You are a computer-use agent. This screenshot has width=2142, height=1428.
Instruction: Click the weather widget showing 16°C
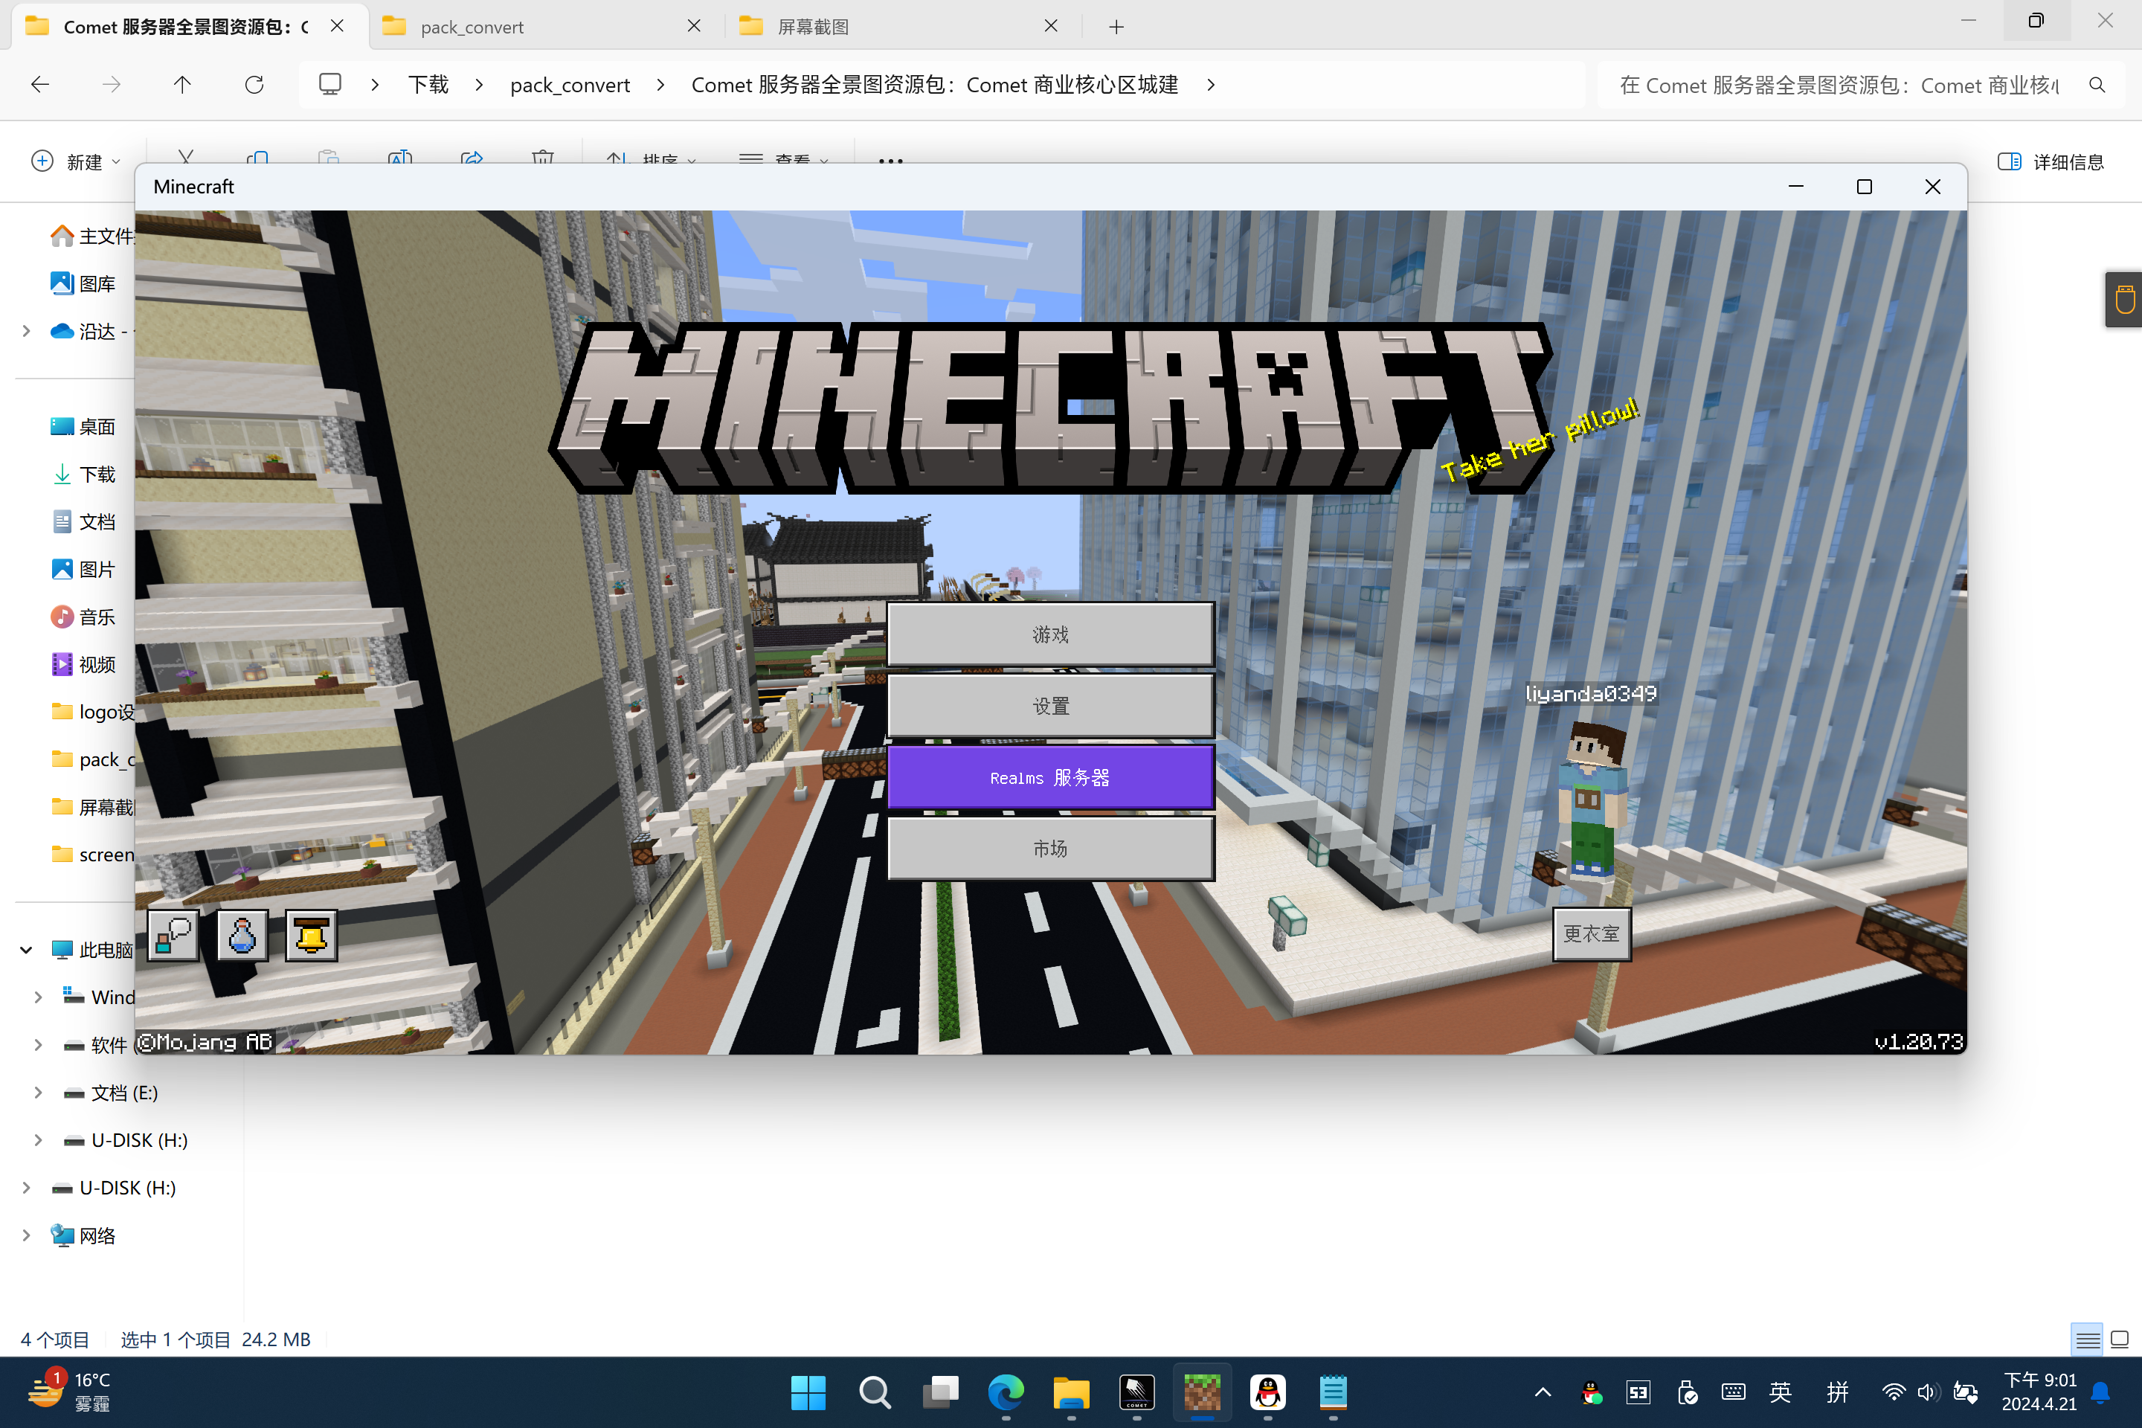tap(69, 1392)
